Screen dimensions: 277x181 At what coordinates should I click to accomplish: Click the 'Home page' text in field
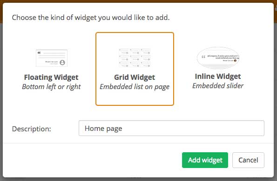[103, 129]
